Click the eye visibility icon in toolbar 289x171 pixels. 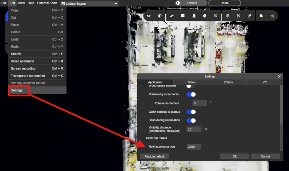[149, 16]
